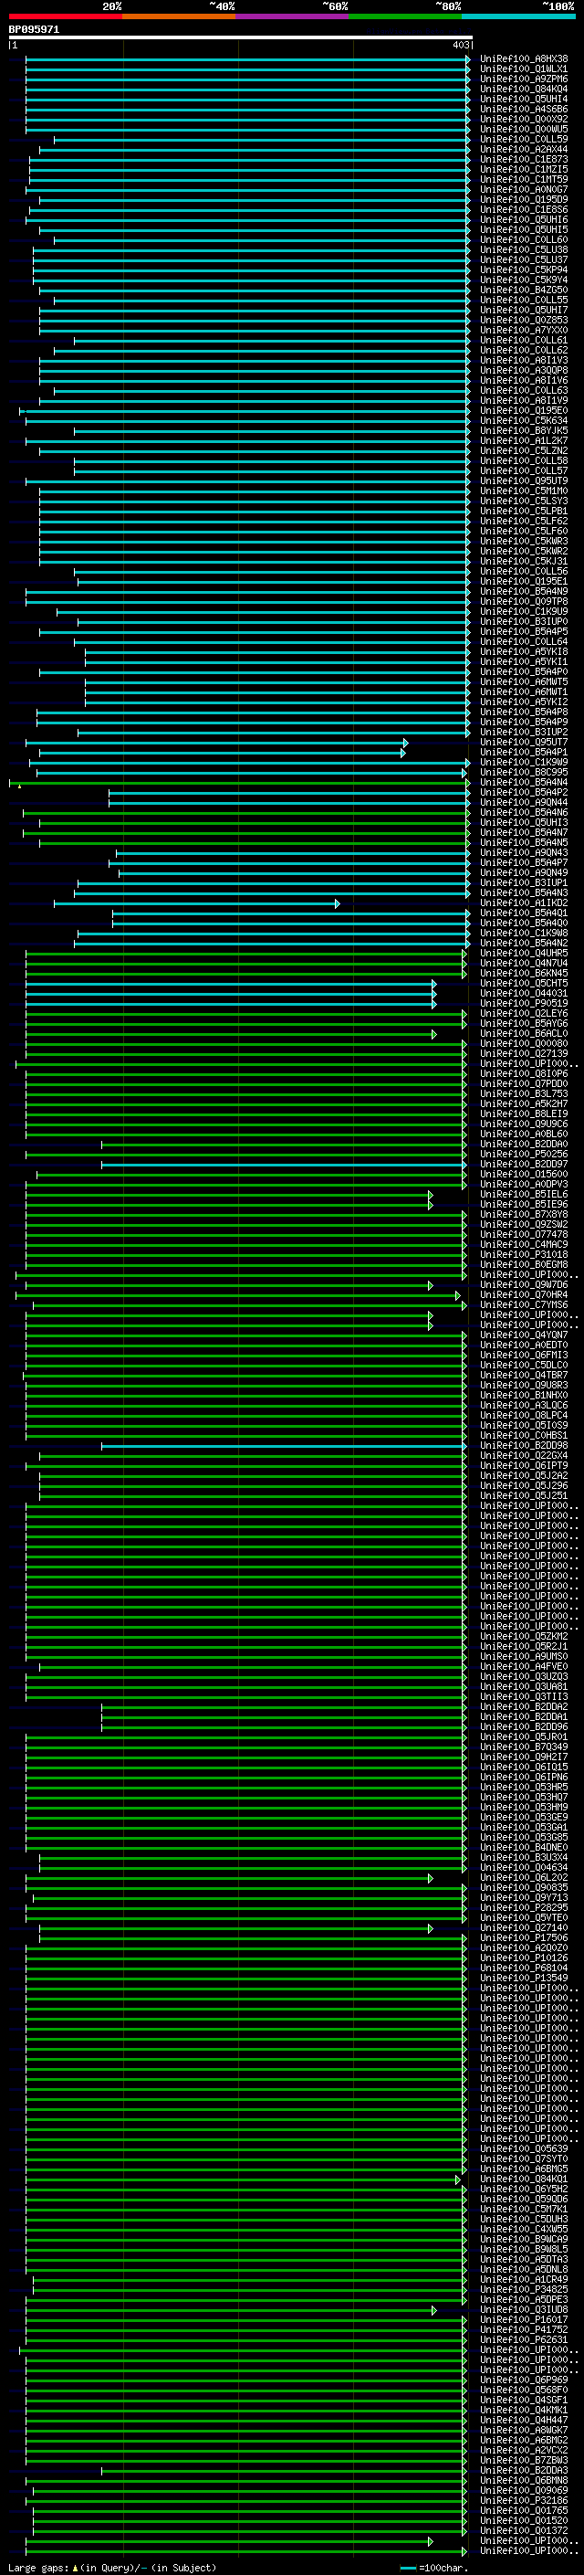Click the BP095971 query name
Image resolution: width=584 pixels, height=2575 pixels.
(34, 30)
